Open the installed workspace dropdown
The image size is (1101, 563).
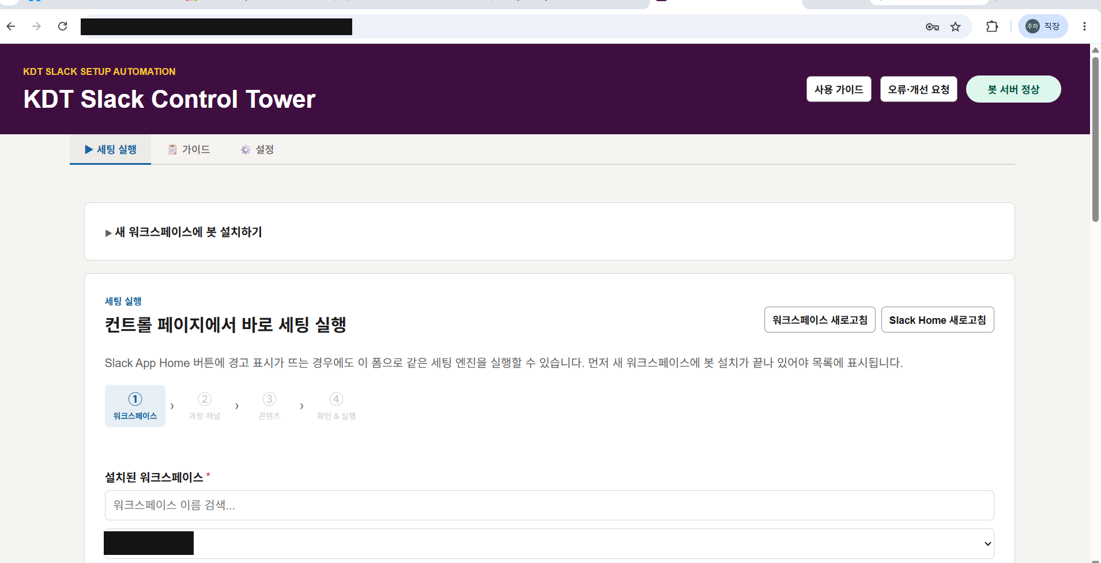[x=549, y=543]
